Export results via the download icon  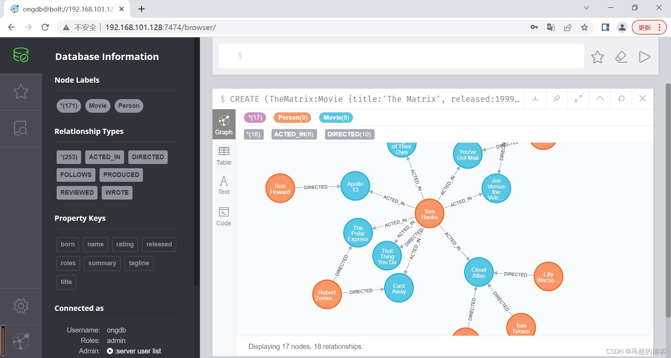tap(535, 98)
